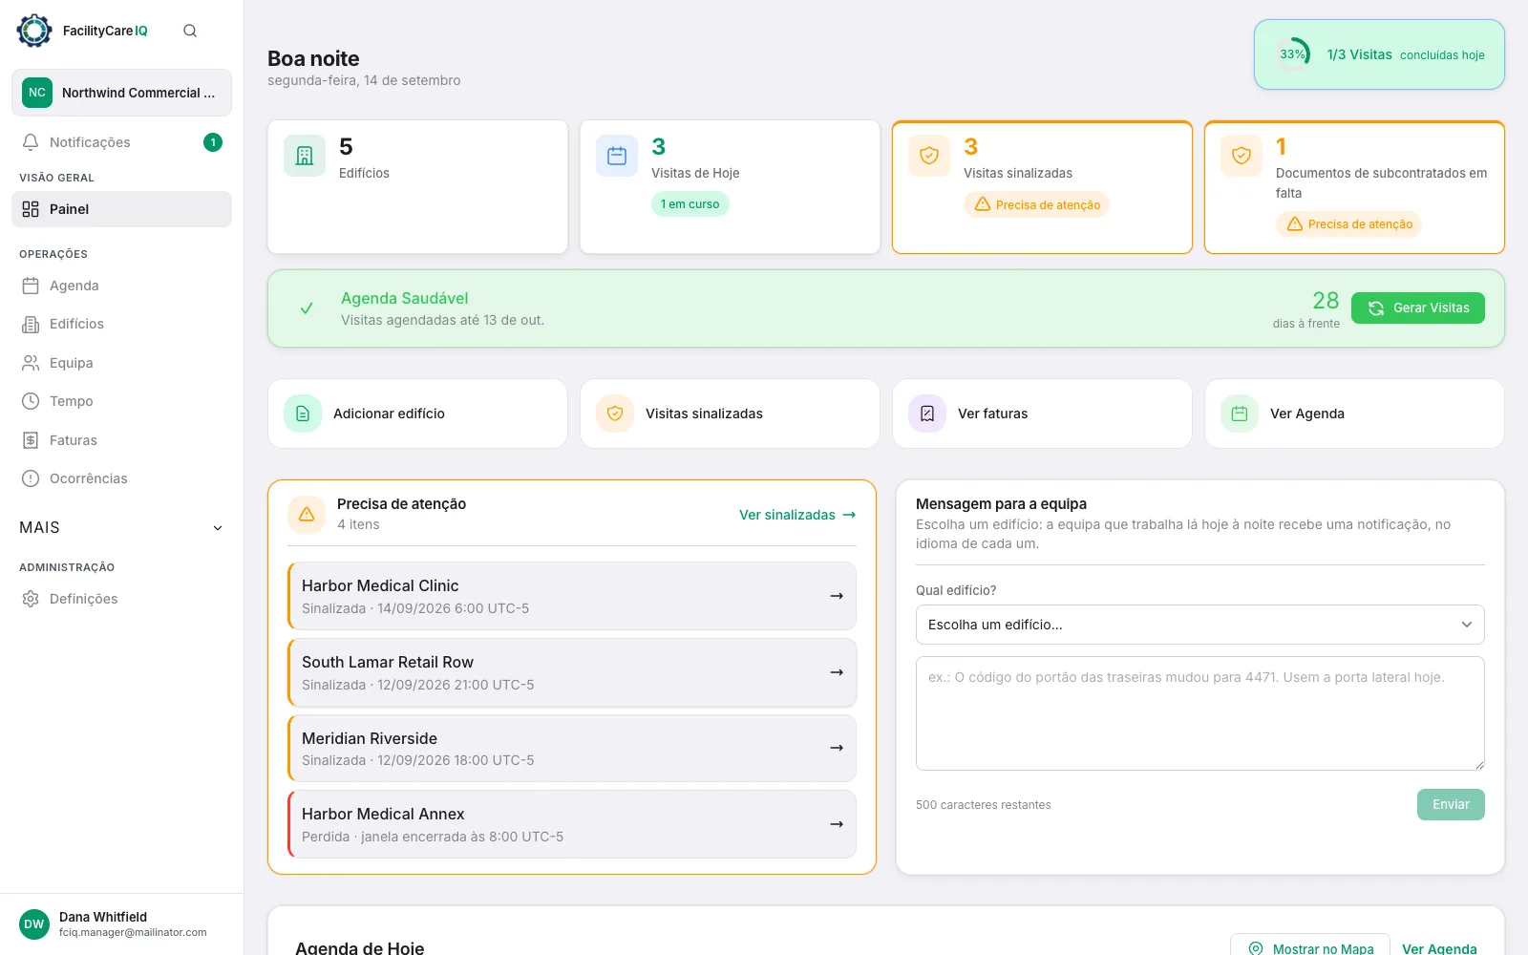Open Edifícios in the sidebar
This screenshot has height=955, width=1528.
(122, 324)
